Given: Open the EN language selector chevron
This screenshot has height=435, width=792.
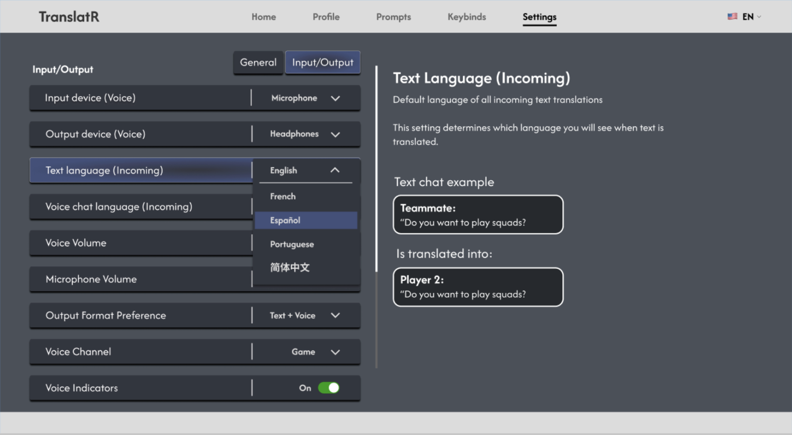Looking at the screenshot, I should 759,17.
